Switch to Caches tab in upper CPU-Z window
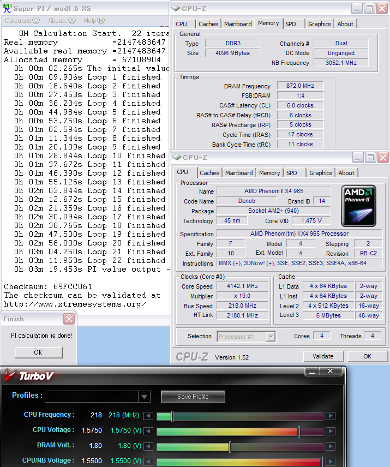This screenshot has width=390, height=467. [208, 24]
